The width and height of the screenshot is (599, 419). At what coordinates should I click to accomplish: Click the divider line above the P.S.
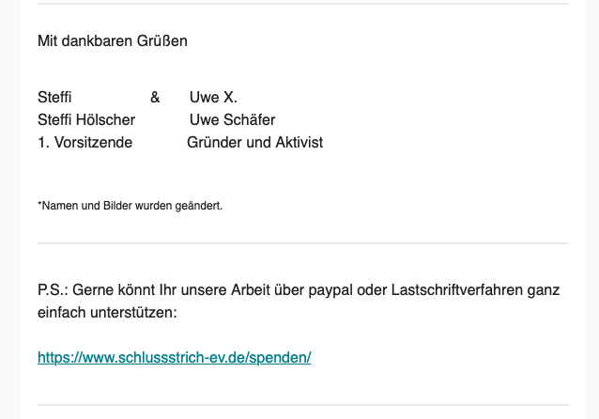pyautogui.click(x=303, y=243)
